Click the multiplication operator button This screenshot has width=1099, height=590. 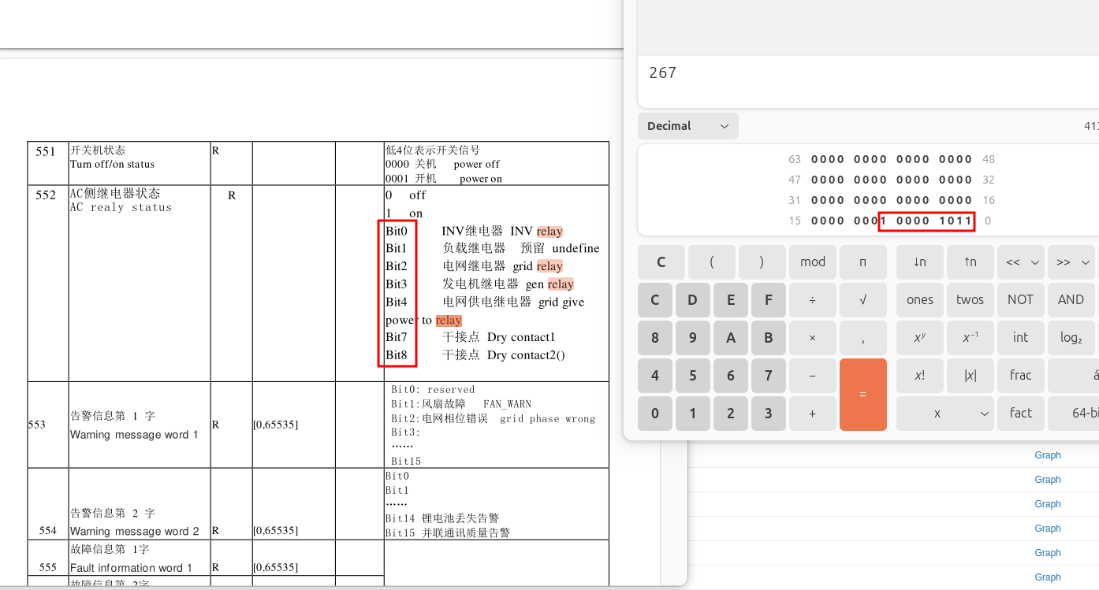pos(812,338)
